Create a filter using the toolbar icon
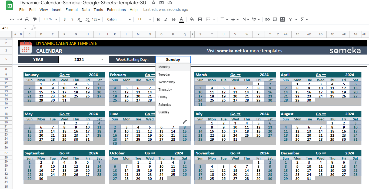The image size is (369, 189). tap(290, 19)
